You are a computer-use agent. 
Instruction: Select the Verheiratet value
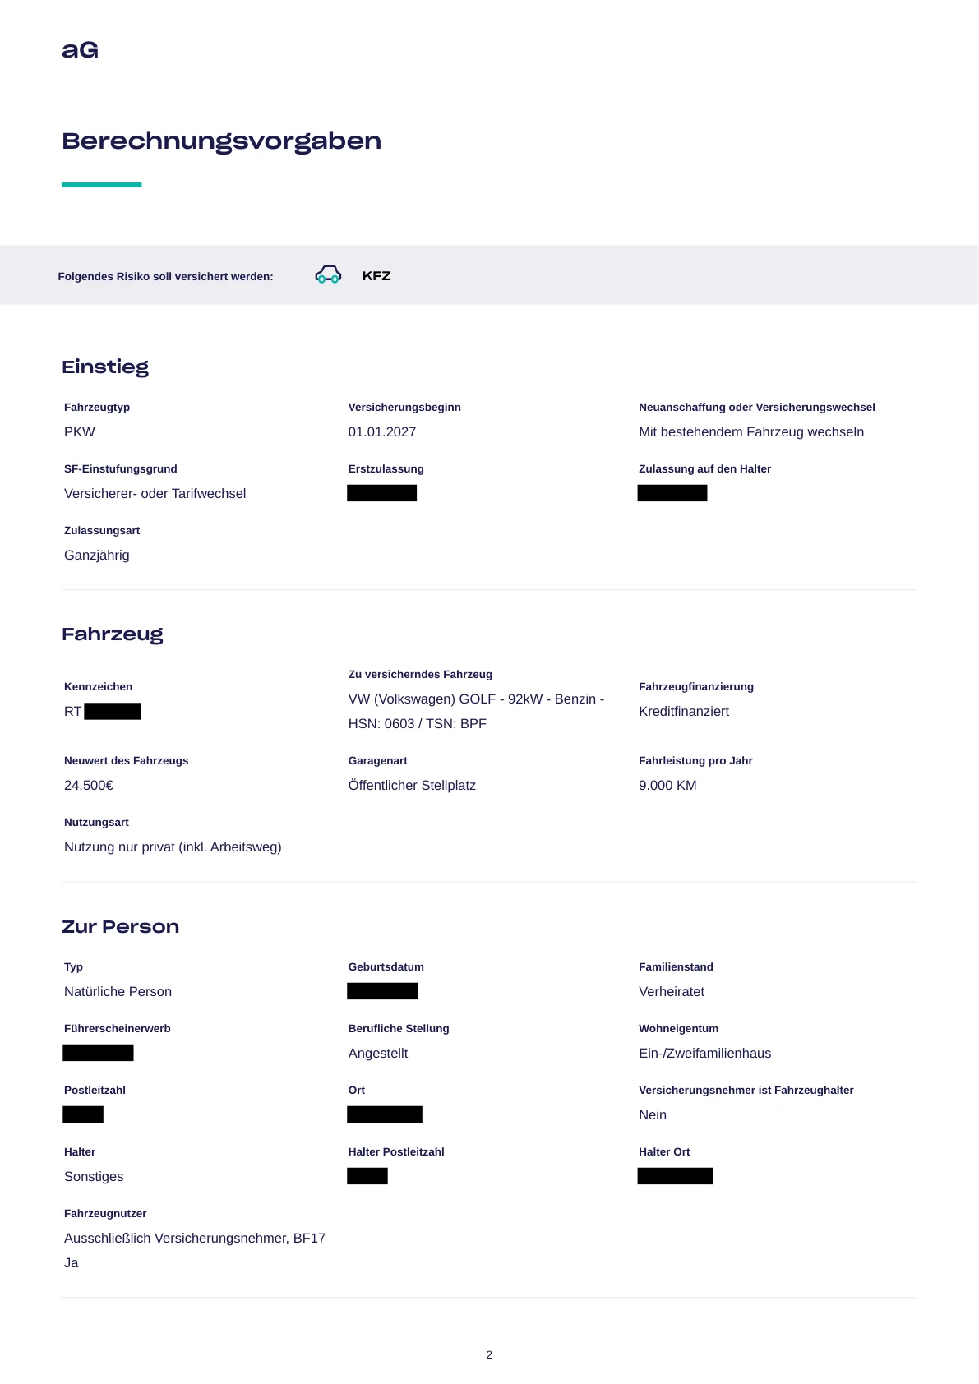[672, 992]
